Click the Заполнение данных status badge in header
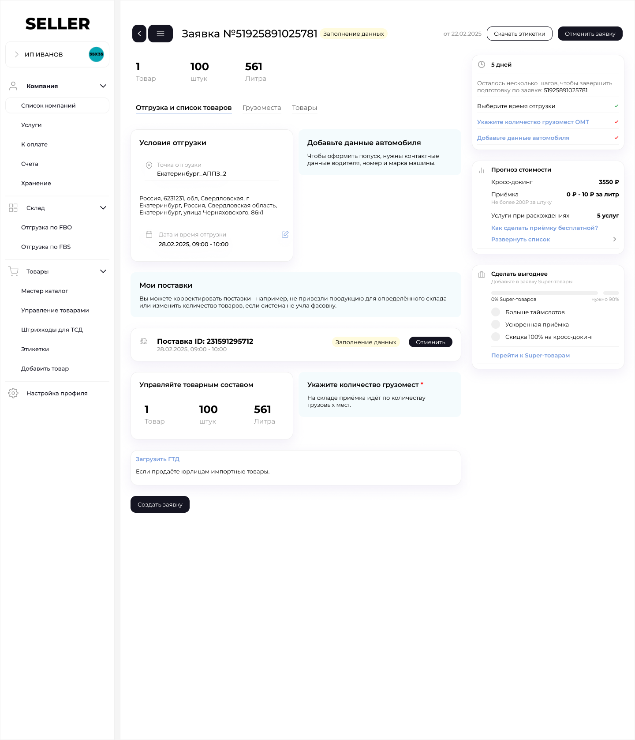635x740 pixels. 353,34
